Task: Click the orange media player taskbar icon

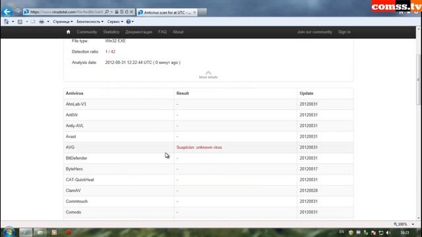Action: (x=54, y=232)
